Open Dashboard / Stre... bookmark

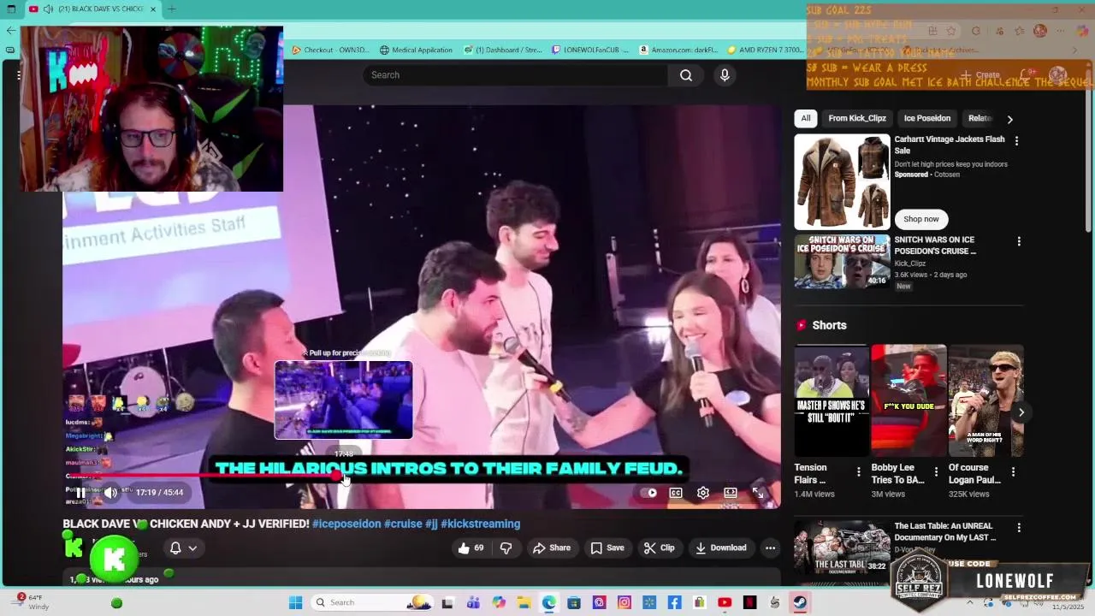pos(503,50)
